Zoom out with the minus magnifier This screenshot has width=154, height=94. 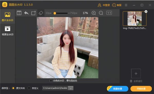101,13
